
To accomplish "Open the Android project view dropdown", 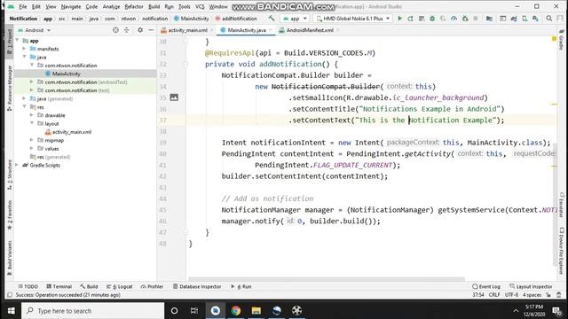I will coord(35,30).
